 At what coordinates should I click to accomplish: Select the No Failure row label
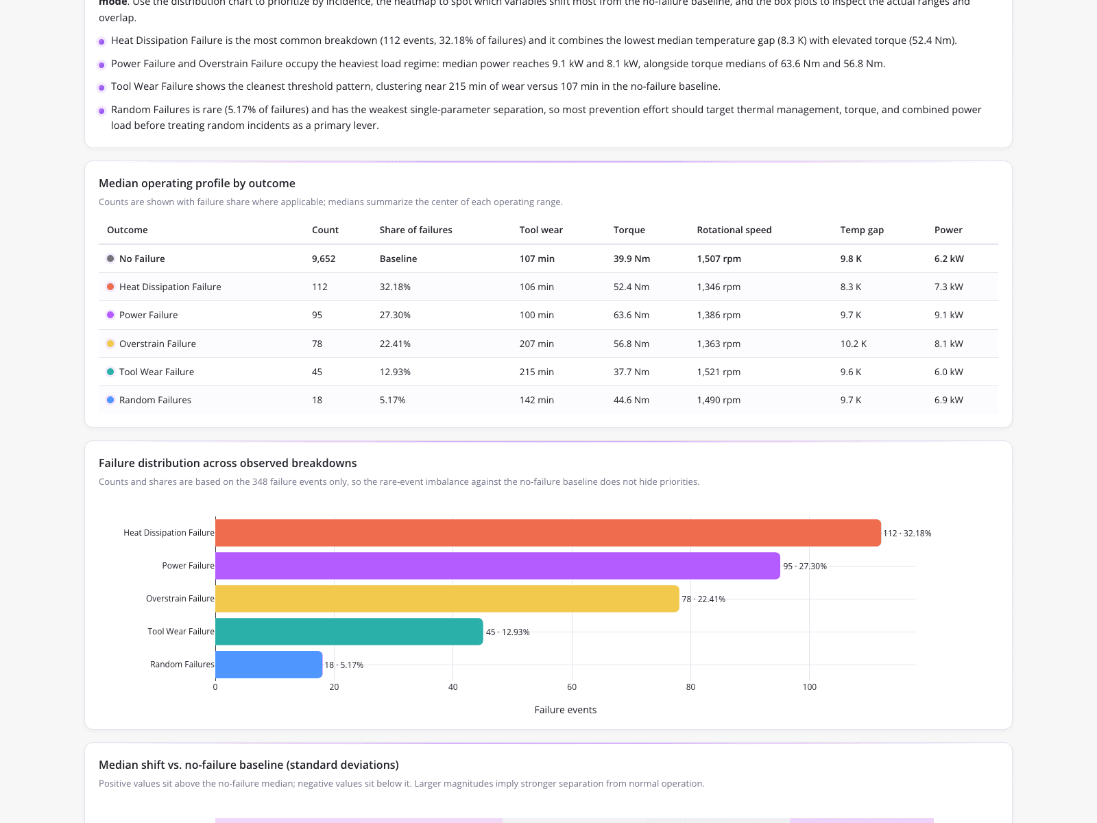(142, 259)
